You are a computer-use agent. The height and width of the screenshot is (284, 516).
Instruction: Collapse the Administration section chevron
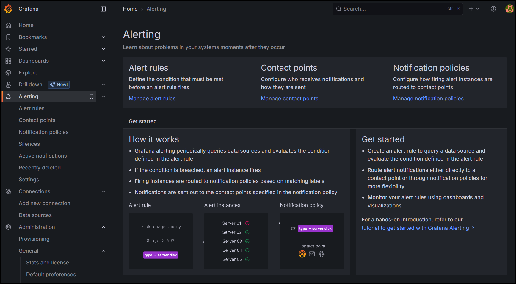click(103, 227)
